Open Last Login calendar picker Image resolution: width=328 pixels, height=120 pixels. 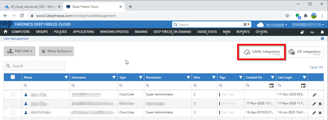[x=303, y=85]
